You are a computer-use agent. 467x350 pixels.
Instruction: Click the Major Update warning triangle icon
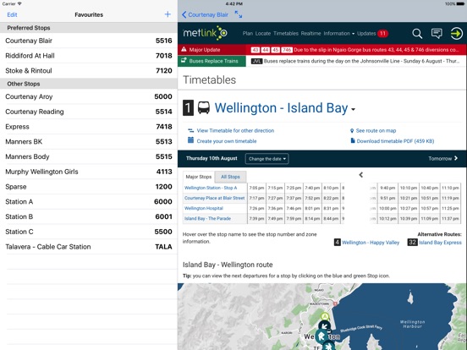pos(184,49)
